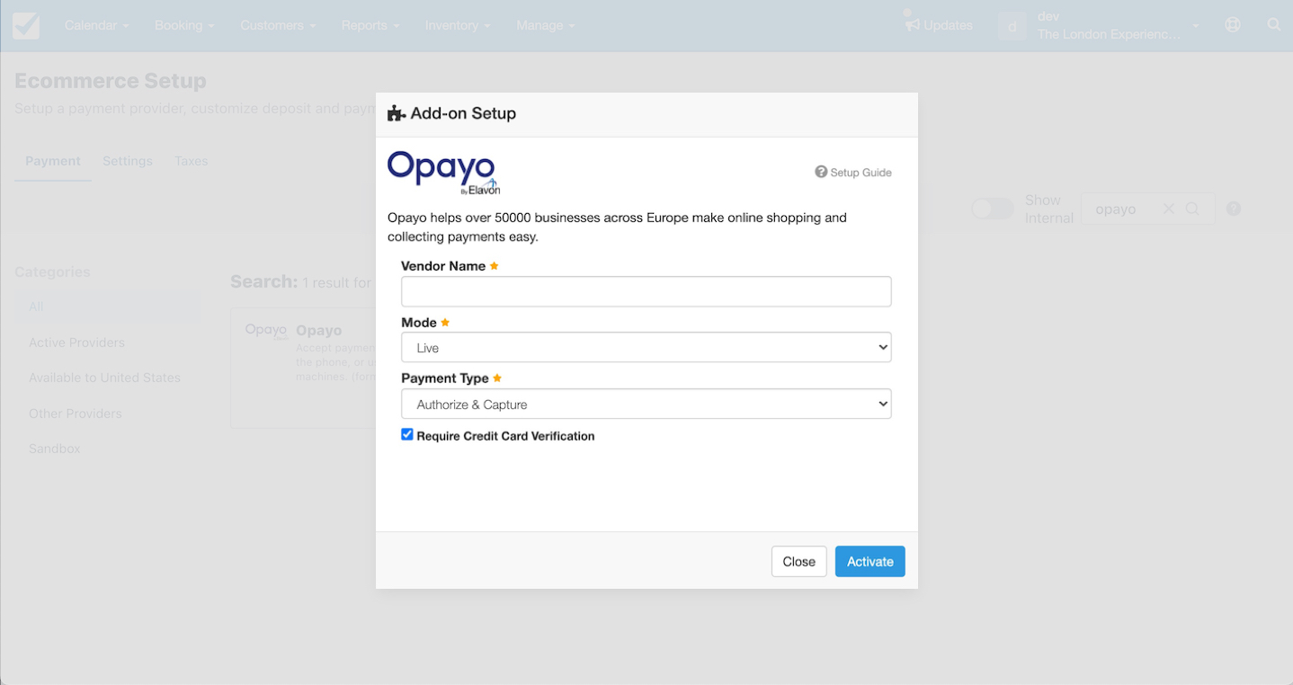Click the search magnifier in top bar

(x=1274, y=25)
